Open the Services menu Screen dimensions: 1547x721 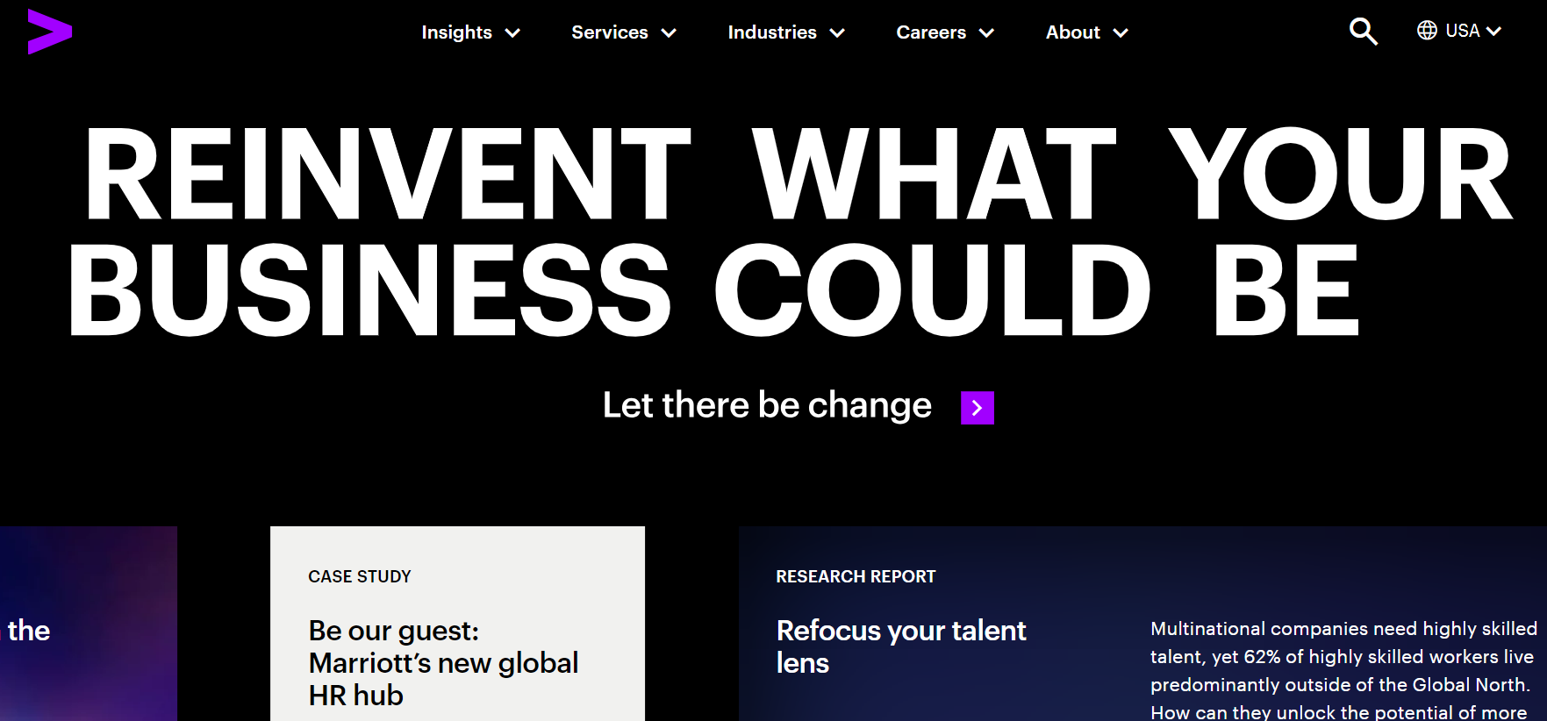(x=610, y=32)
